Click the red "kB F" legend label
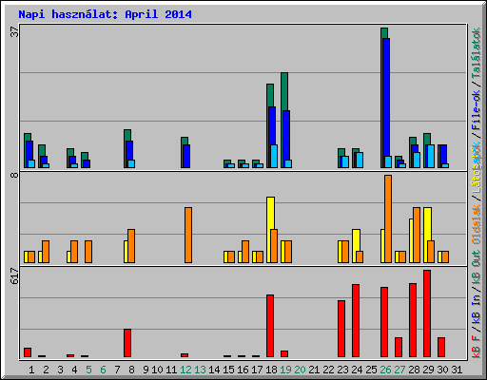 476,347
